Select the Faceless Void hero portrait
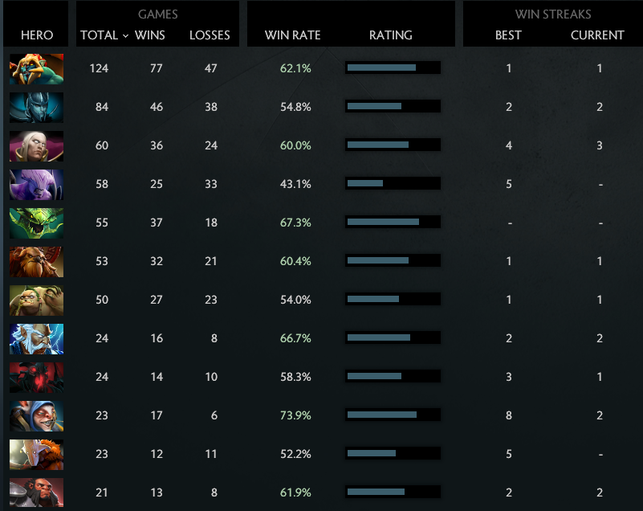This screenshot has height=511, width=643. pyautogui.click(x=36, y=183)
